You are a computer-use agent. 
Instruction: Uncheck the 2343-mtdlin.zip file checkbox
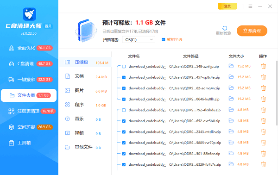point(124,132)
